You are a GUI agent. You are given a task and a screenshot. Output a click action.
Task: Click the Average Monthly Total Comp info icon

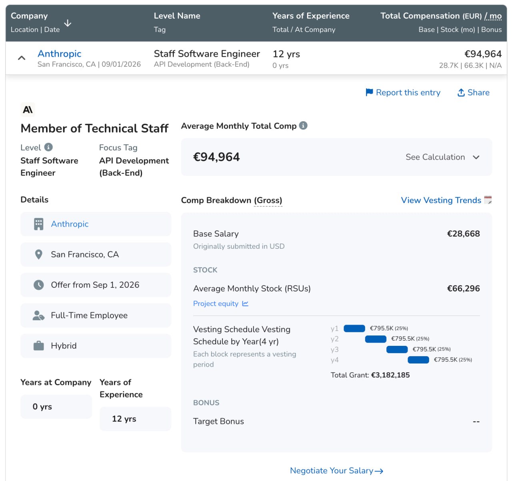(304, 126)
